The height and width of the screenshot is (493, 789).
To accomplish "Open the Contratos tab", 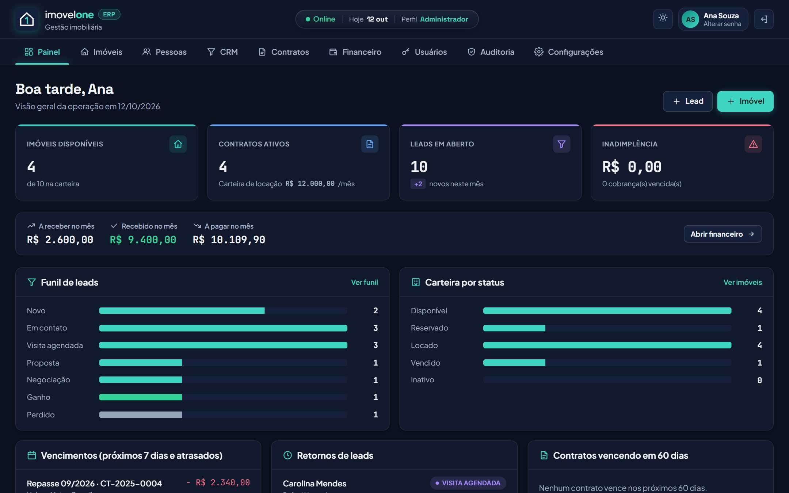I will click(284, 52).
